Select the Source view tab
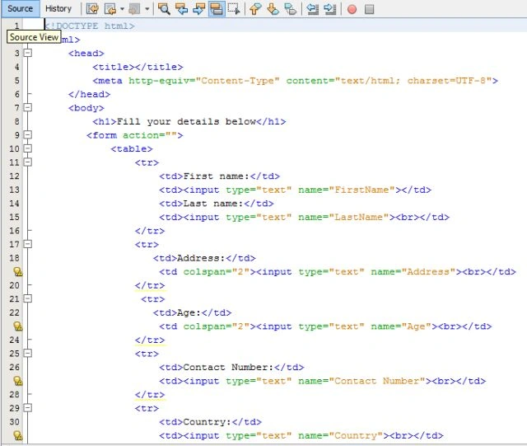527x446 pixels. [x=20, y=9]
